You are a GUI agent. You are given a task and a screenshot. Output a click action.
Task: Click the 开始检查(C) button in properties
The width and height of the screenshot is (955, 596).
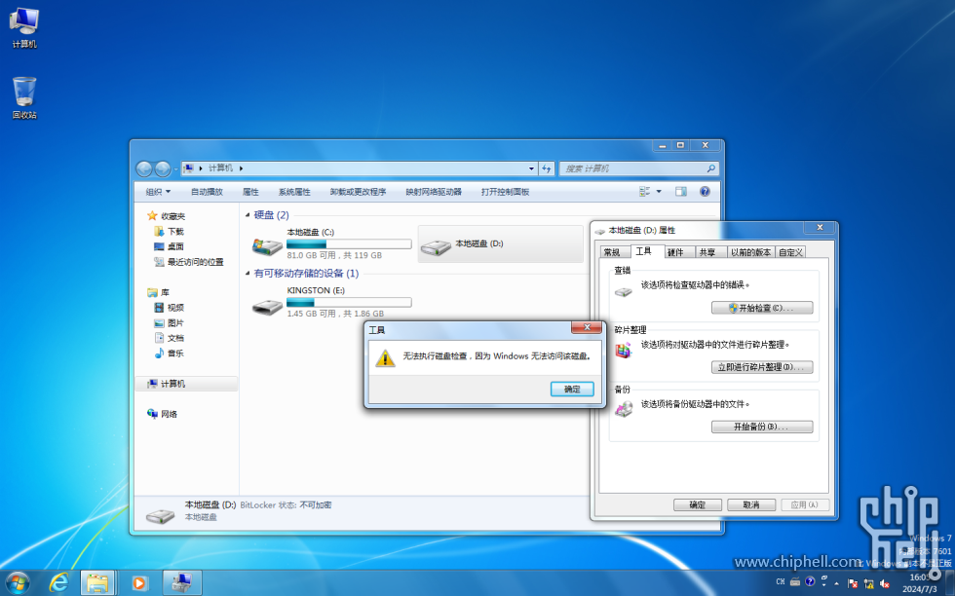[762, 308]
